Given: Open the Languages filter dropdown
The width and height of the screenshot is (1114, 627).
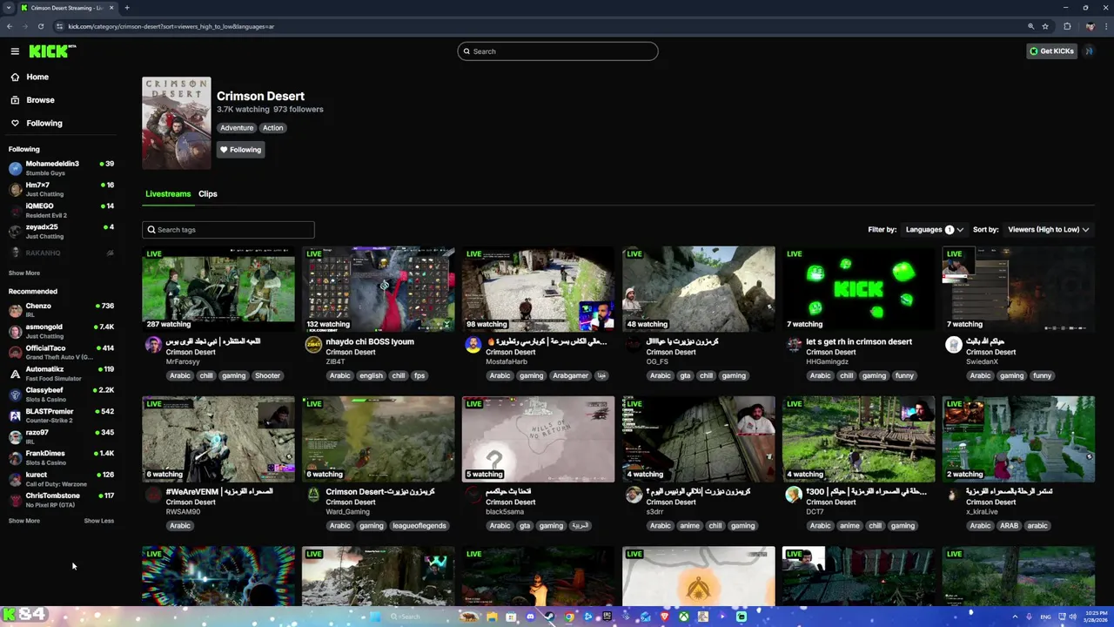Looking at the screenshot, I should [935, 230].
